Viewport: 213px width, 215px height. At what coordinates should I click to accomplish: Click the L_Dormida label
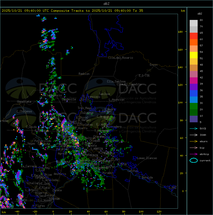point(146,177)
